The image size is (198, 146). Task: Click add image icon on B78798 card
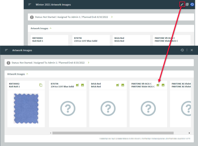(77, 85)
